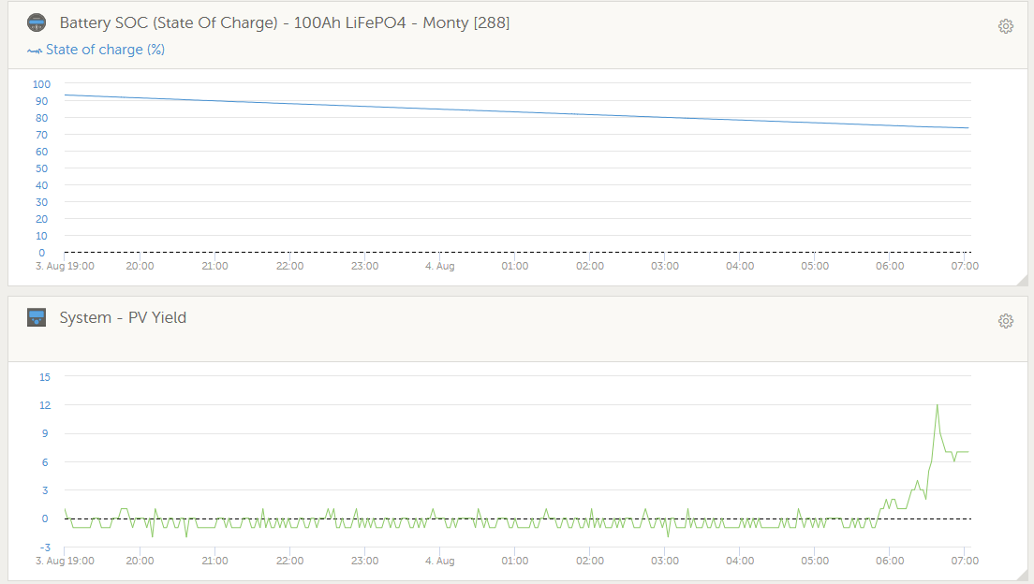This screenshot has width=1034, height=584.
Task: Open settings gear for Battery SOC widget
Action: (1006, 26)
